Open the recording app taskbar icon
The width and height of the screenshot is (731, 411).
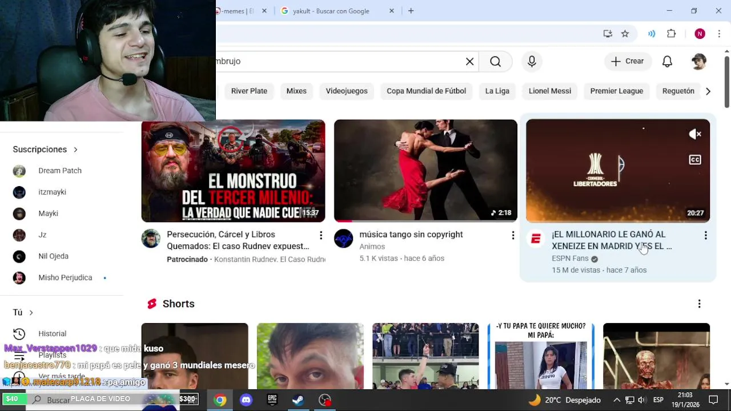(x=325, y=400)
